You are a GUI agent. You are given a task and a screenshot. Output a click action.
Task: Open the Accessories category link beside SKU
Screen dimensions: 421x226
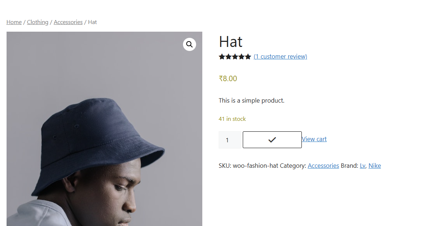(x=323, y=166)
